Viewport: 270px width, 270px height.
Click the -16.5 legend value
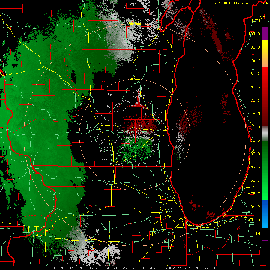click(254, 140)
